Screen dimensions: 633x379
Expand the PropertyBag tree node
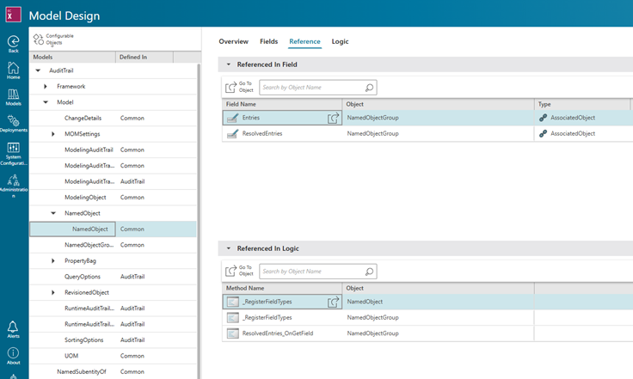click(x=53, y=260)
